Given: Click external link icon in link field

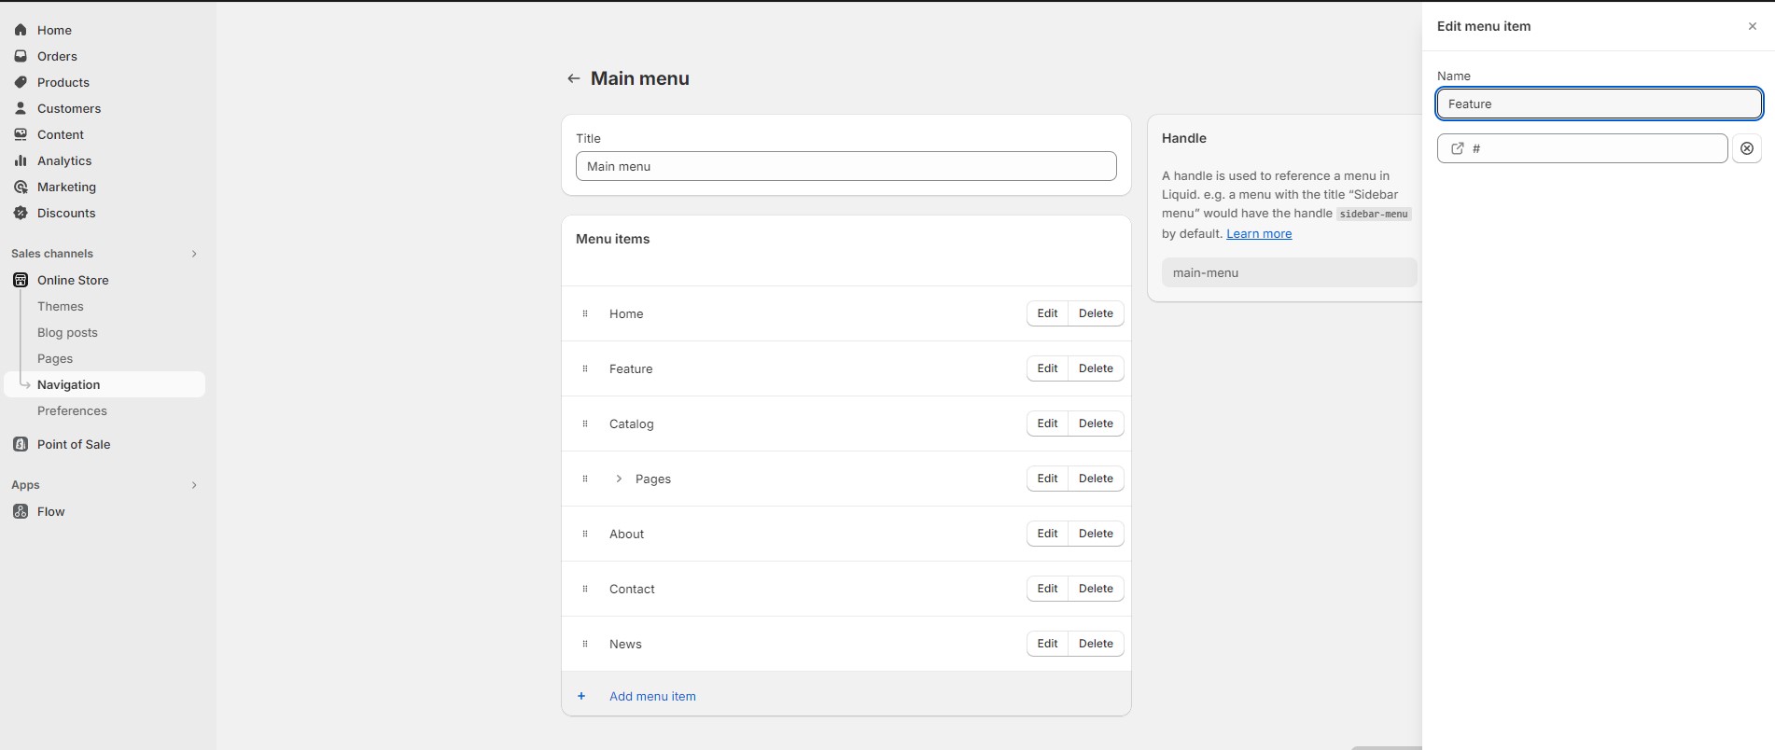Looking at the screenshot, I should (1458, 148).
